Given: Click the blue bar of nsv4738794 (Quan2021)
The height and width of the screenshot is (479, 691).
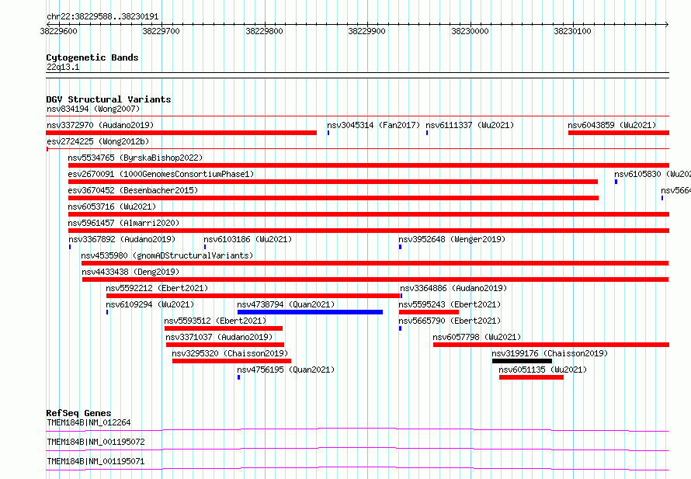Looking at the screenshot, I should tap(310, 312).
